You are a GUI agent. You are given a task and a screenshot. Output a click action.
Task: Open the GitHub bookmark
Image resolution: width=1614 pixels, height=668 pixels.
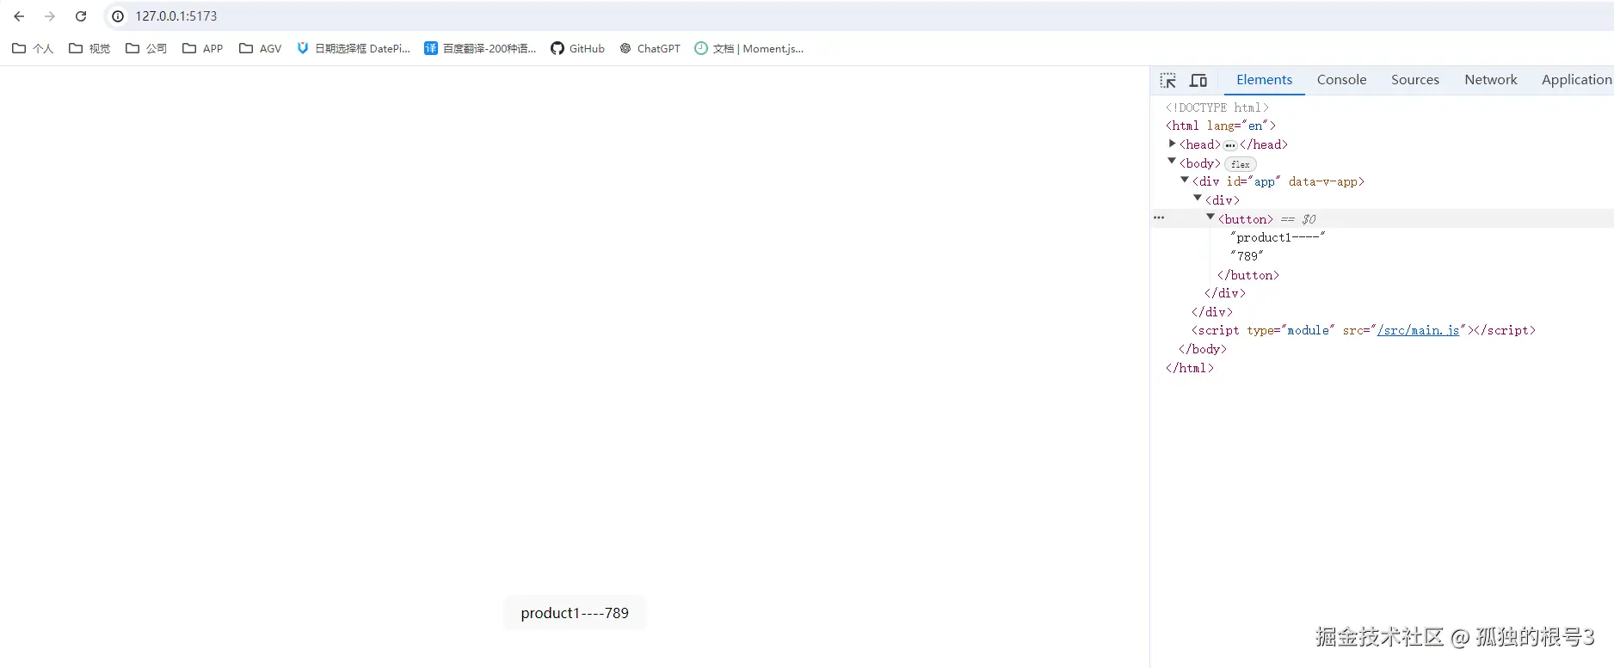577,49
